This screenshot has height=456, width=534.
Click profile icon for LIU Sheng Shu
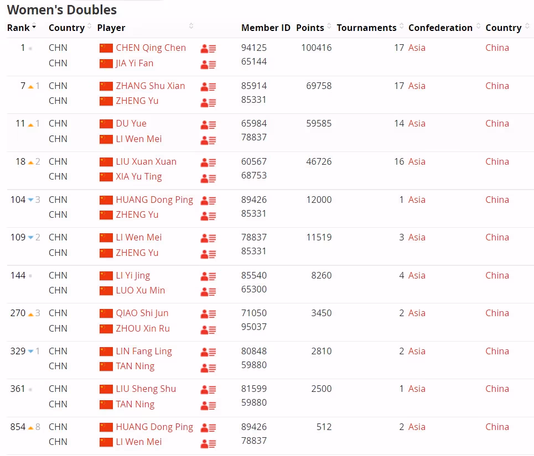click(208, 390)
